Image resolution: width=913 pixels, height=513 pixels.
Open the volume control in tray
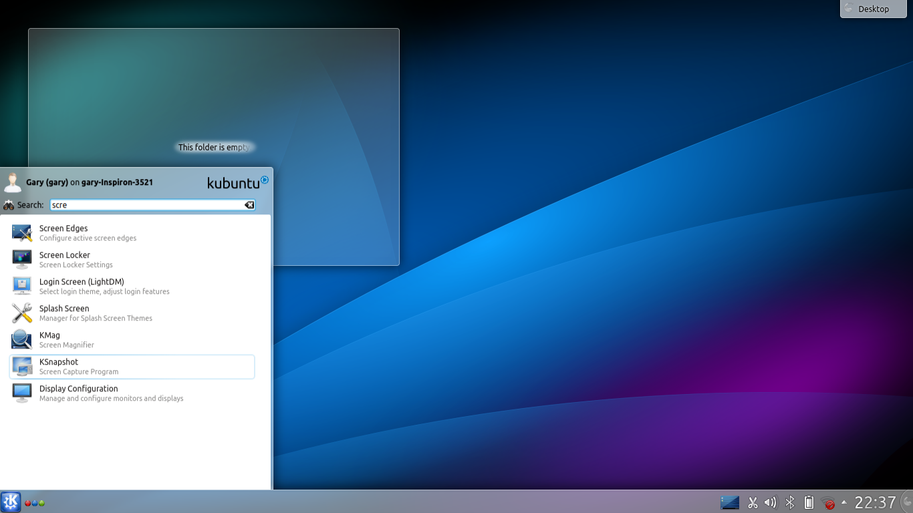pos(771,502)
